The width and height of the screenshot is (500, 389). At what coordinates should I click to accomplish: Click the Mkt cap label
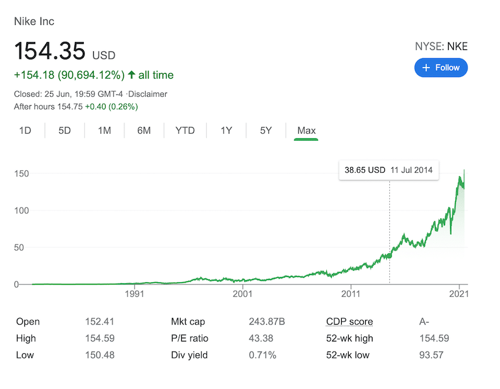pyautogui.click(x=188, y=321)
